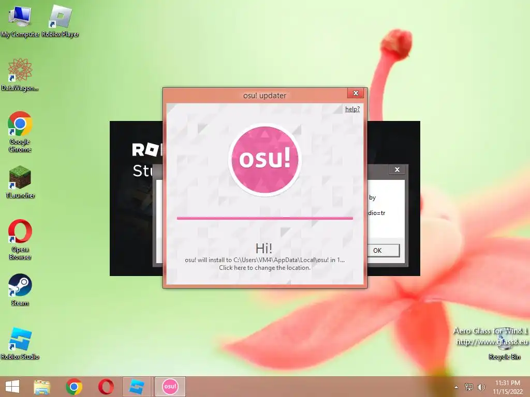Show hidden system tray icons
Viewport: 530px width, 397px height.
click(457, 387)
